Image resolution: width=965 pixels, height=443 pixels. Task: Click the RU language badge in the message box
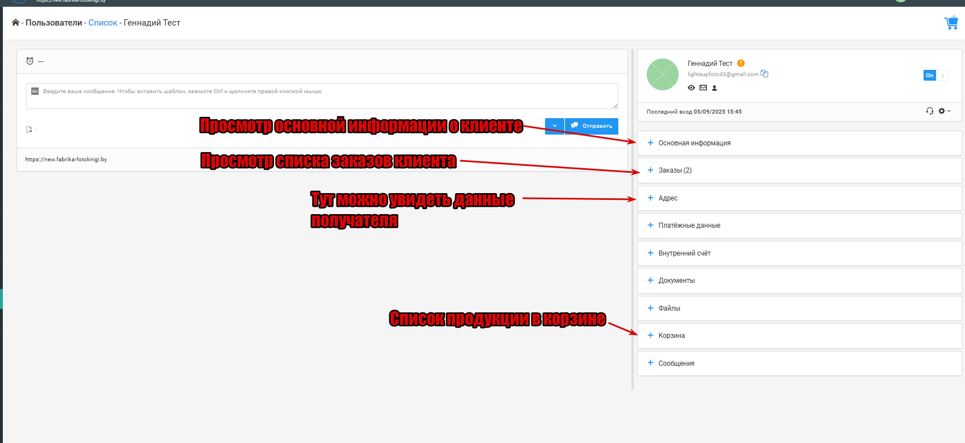click(x=35, y=91)
